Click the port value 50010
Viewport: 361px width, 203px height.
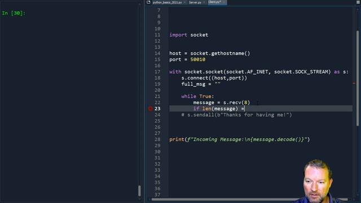(x=197, y=60)
